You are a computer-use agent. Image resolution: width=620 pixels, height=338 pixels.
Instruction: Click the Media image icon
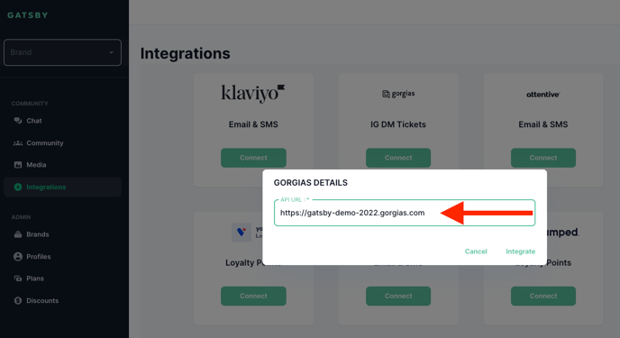(x=18, y=165)
